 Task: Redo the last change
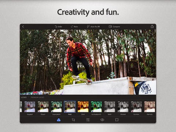[74, 26]
